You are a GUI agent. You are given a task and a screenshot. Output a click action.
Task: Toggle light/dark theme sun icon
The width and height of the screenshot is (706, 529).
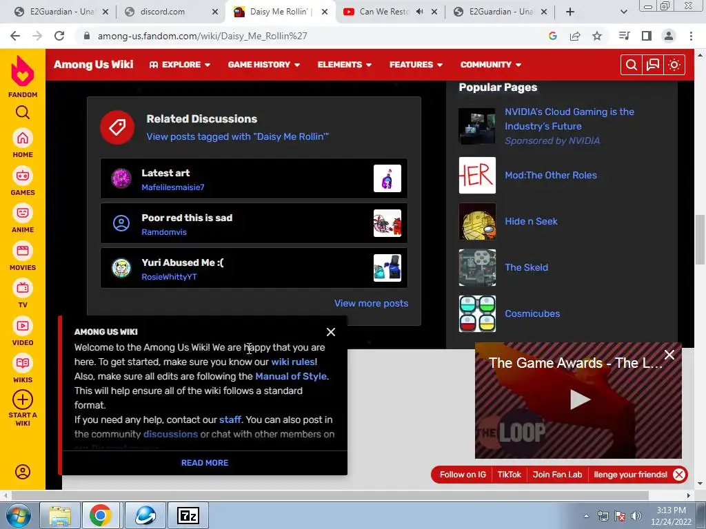click(x=674, y=65)
